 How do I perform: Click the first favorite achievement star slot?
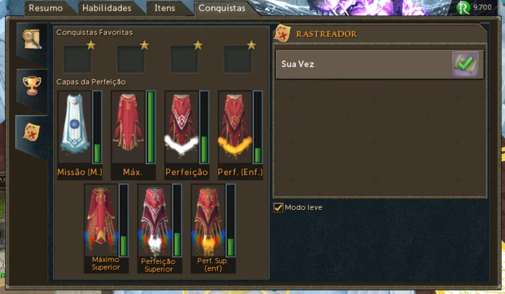click(77, 59)
